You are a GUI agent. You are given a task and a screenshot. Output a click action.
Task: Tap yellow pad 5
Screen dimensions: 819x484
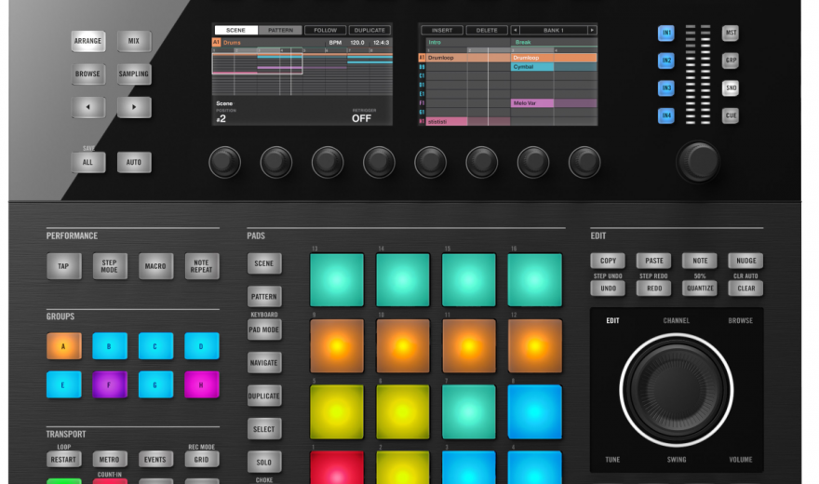tap(336, 411)
